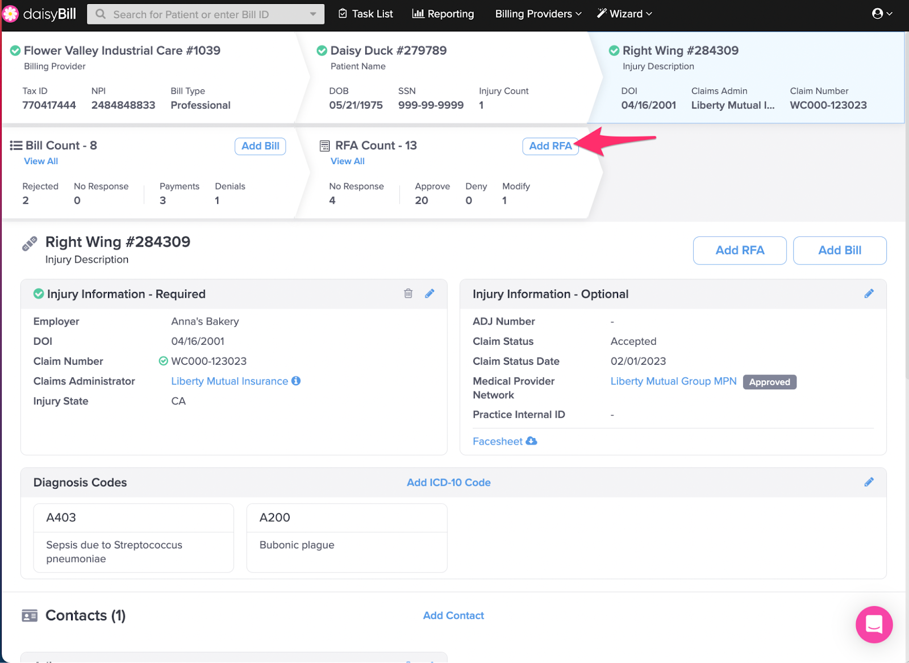Edit Injury Information Optional with pencil icon
Viewport: 909px width, 663px height.
(869, 294)
